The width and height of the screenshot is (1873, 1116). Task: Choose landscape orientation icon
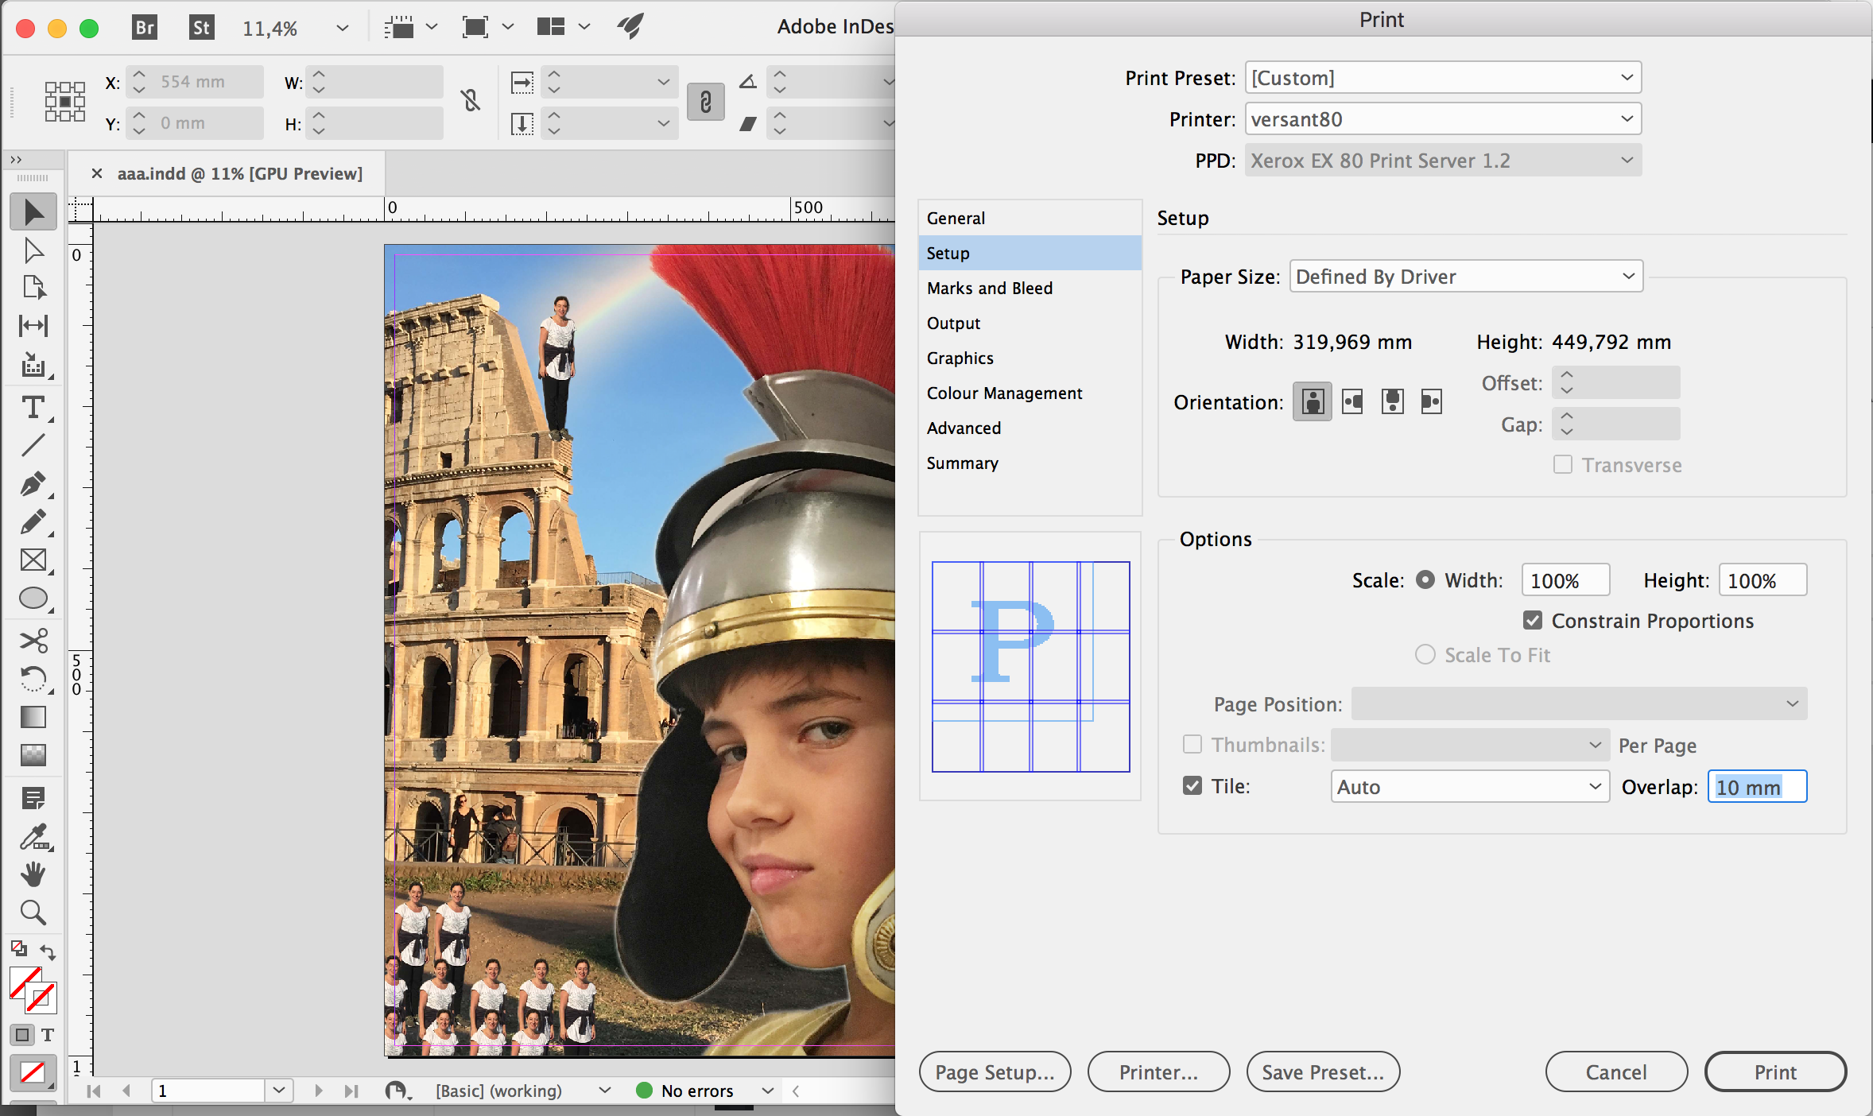(x=1352, y=401)
